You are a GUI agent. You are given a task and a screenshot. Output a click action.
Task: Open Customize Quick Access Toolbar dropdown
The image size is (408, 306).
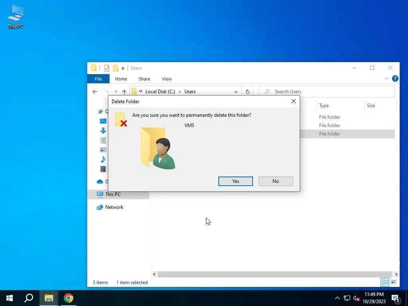(123, 69)
